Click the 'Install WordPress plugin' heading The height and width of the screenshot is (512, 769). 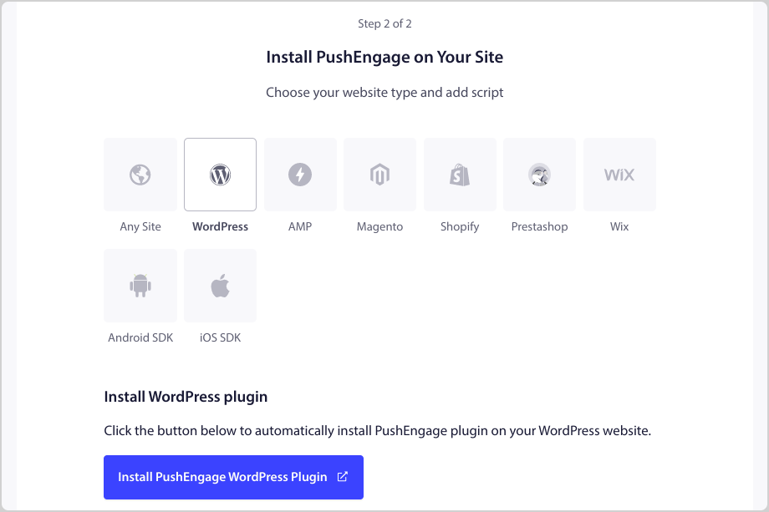(186, 397)
